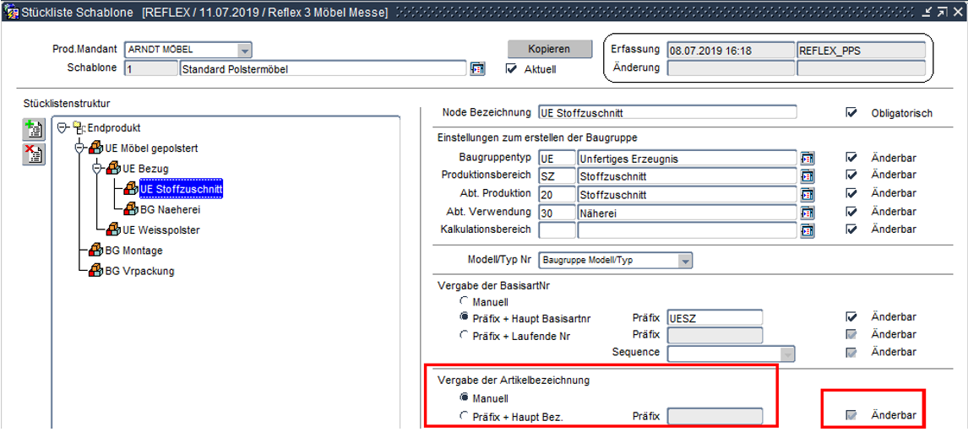Open lookup icon for Kalkulationsbereich field
The image size is (968, 448).
[808, 229]
